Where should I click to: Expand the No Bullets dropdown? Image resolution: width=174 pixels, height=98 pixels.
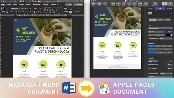160,77
